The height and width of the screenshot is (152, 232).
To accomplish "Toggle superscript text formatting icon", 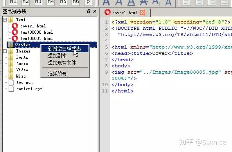I will point(169,2).
